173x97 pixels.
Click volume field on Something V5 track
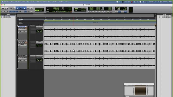(x=39, y=30)
